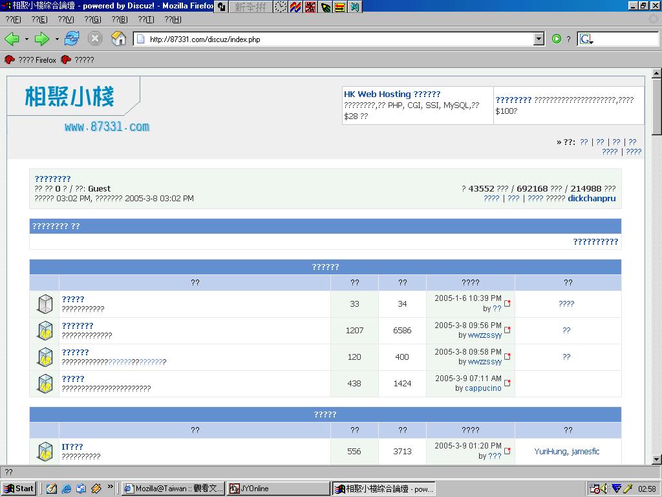Open last post icon for cappucino's thread

507,382
